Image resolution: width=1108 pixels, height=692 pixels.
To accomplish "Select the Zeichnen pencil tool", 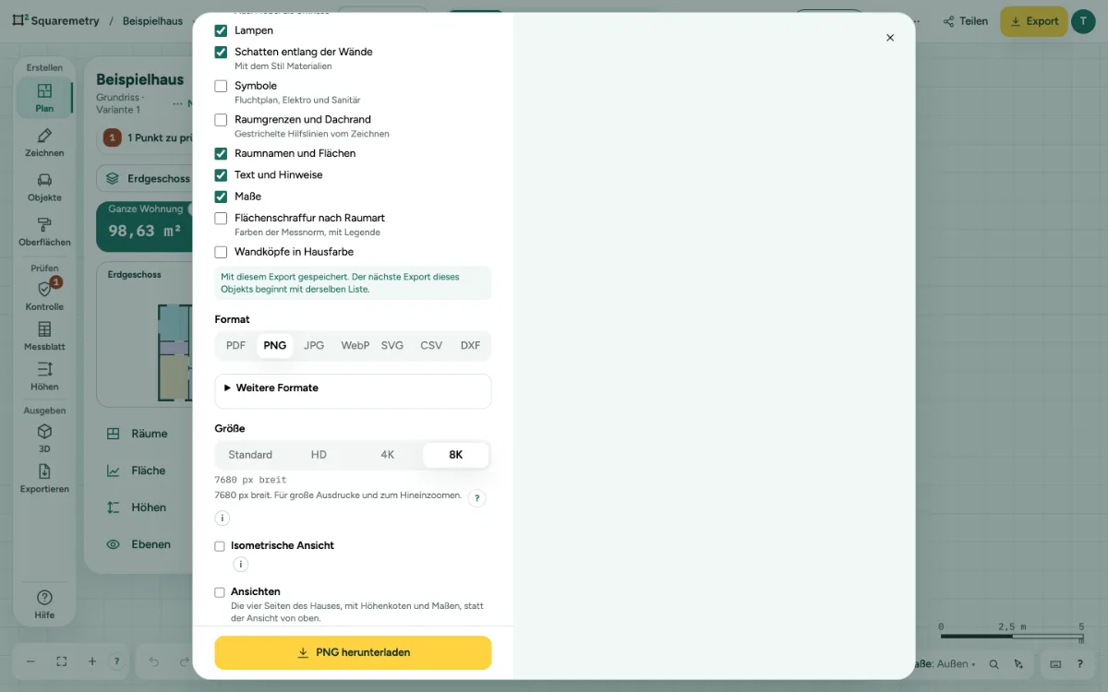I will click(44, 143).
